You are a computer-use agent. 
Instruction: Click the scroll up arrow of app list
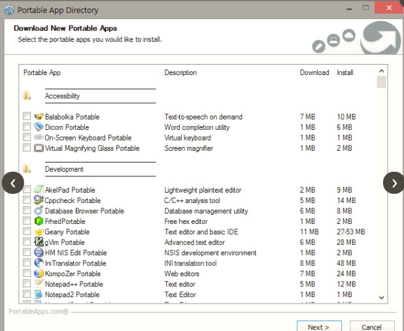click(382, 71)
